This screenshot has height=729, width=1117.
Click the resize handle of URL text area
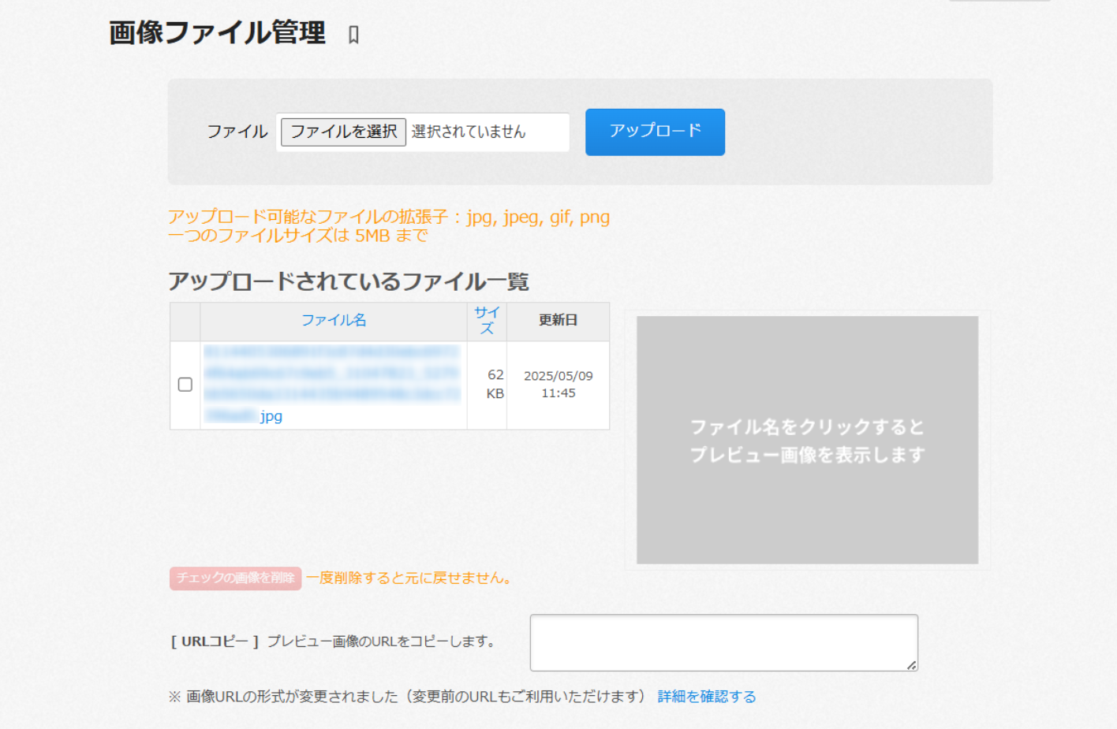(911, 665)
